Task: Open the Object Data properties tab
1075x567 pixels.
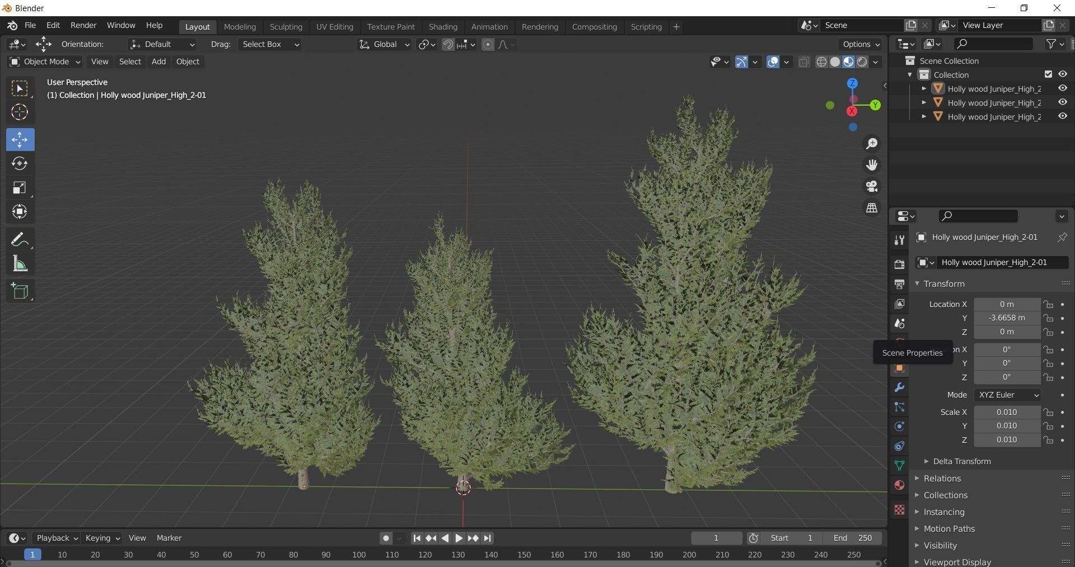Action: coord(899,465)
